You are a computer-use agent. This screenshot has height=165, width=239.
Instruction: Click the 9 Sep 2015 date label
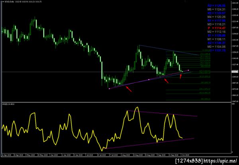click(162, 155)
